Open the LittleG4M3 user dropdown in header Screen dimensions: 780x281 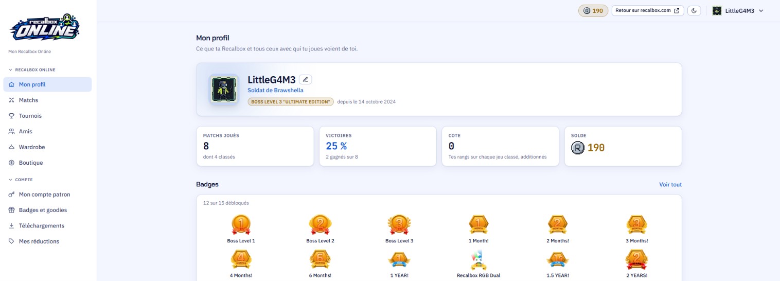coord(738,11)
